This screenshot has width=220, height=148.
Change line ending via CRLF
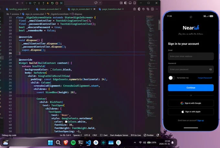tap(95, 135)
